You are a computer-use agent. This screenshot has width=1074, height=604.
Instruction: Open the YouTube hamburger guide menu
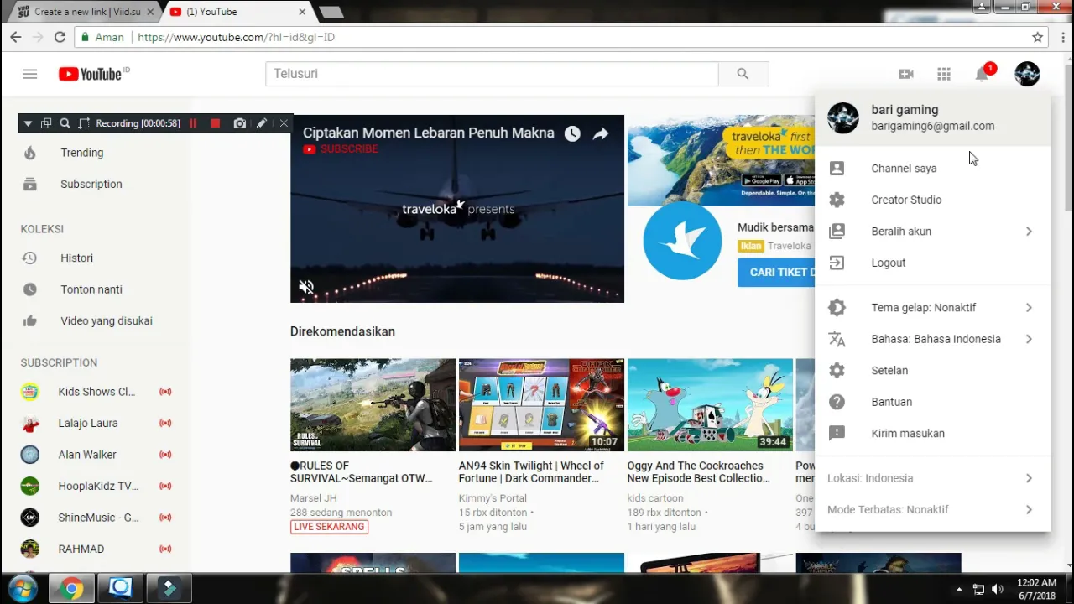point(30,74)
